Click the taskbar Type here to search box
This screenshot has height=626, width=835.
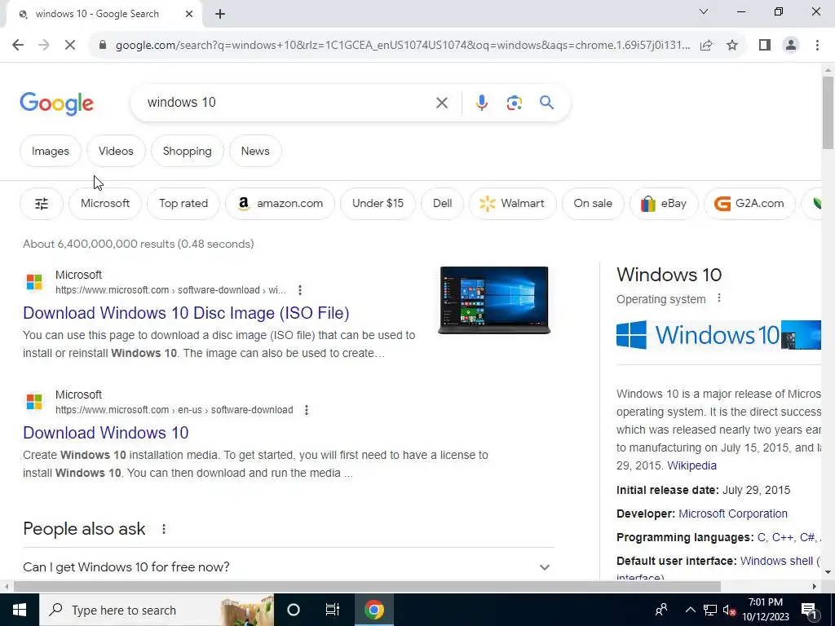tap(156, 610)
